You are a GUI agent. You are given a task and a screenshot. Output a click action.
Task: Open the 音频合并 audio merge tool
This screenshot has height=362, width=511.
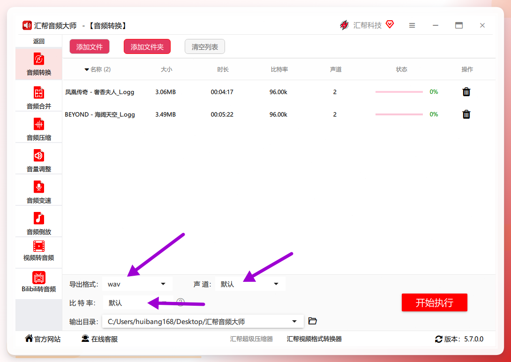point(39,97)
